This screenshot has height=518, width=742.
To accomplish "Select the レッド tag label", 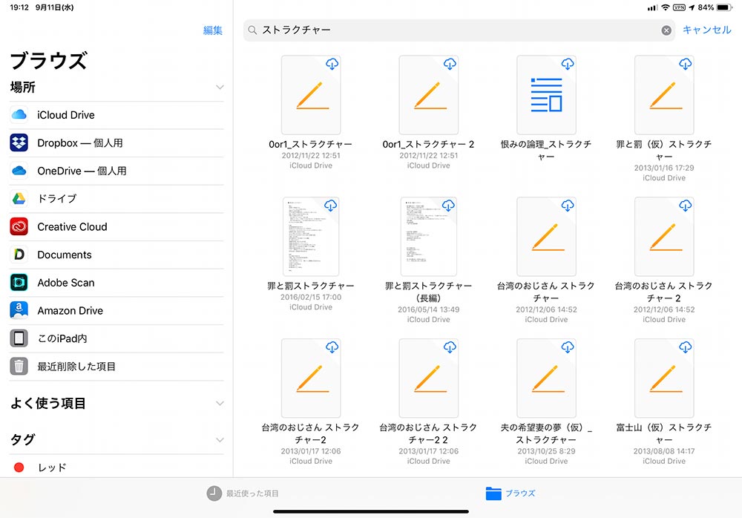I will tap(52, 468).
